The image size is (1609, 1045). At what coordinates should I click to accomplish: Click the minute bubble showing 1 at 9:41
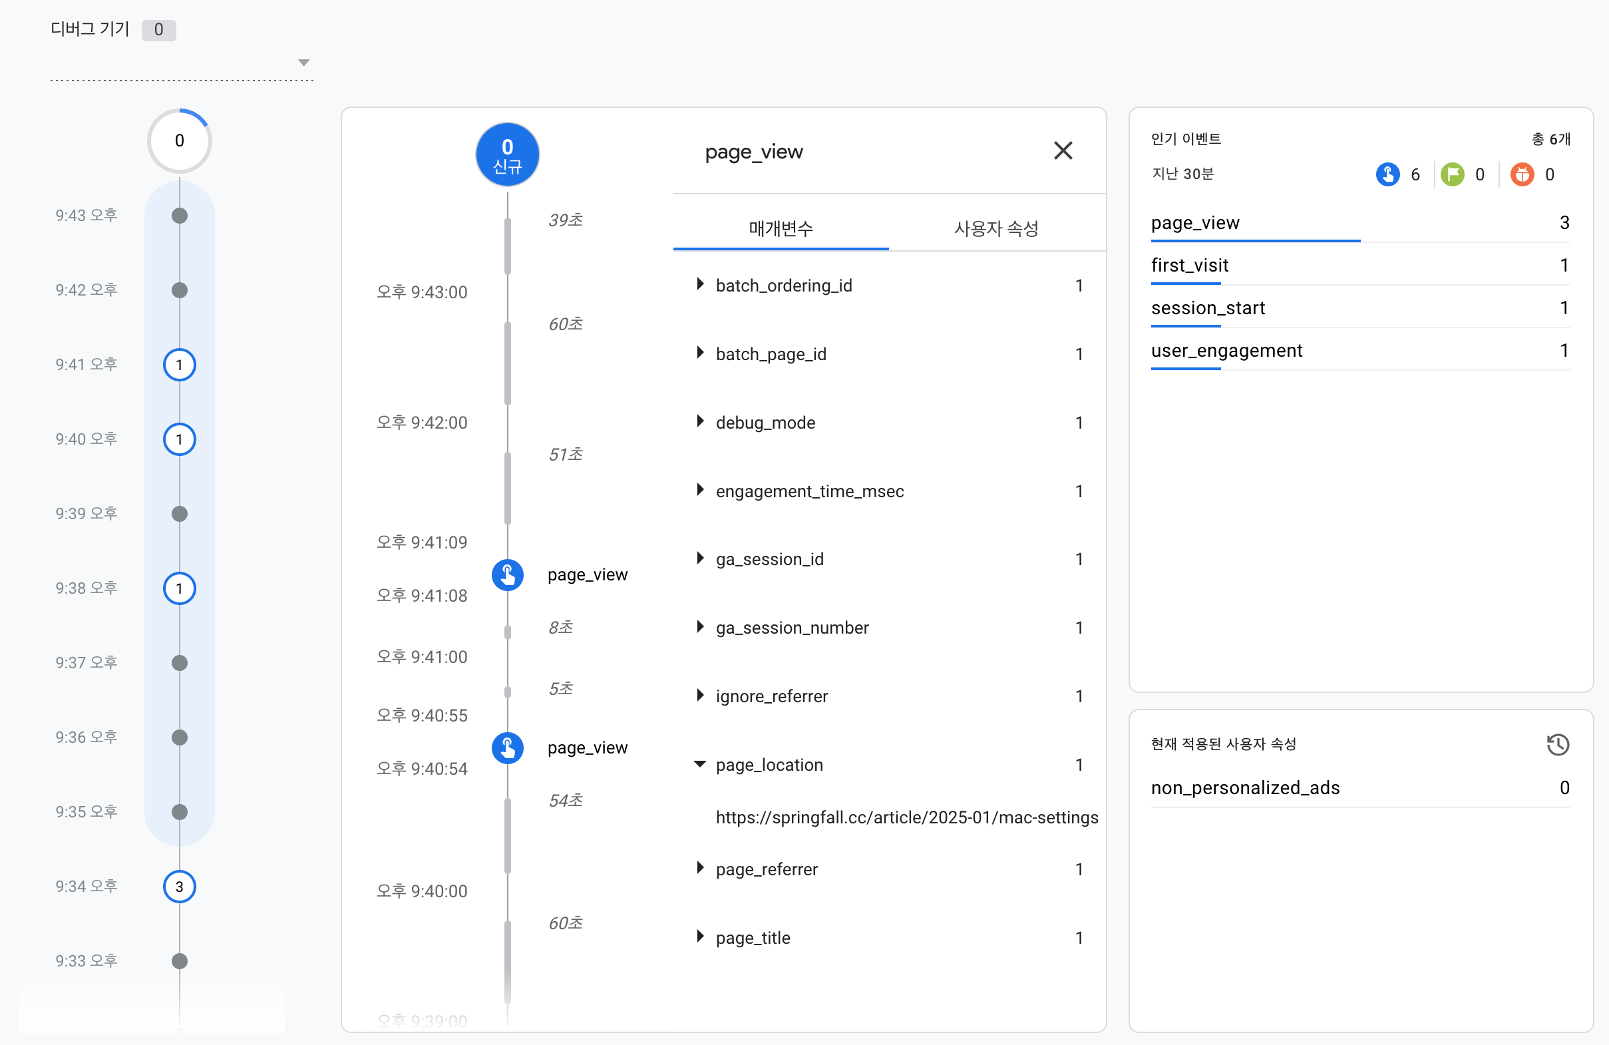point(178,365)
